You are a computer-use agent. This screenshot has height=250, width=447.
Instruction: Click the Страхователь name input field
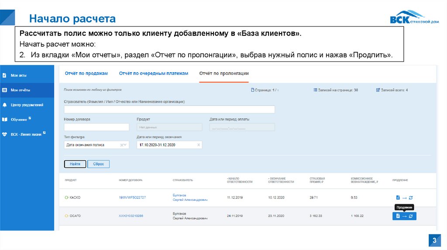coord(169,109)
